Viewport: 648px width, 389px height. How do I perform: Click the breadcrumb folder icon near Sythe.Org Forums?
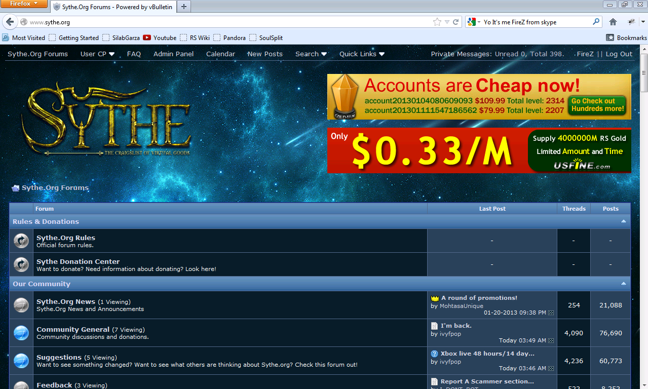click(15, 188)
